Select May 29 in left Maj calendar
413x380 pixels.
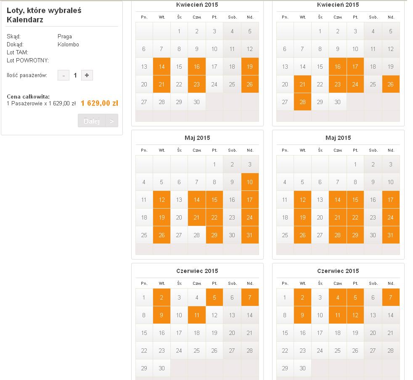click(214, 235)
